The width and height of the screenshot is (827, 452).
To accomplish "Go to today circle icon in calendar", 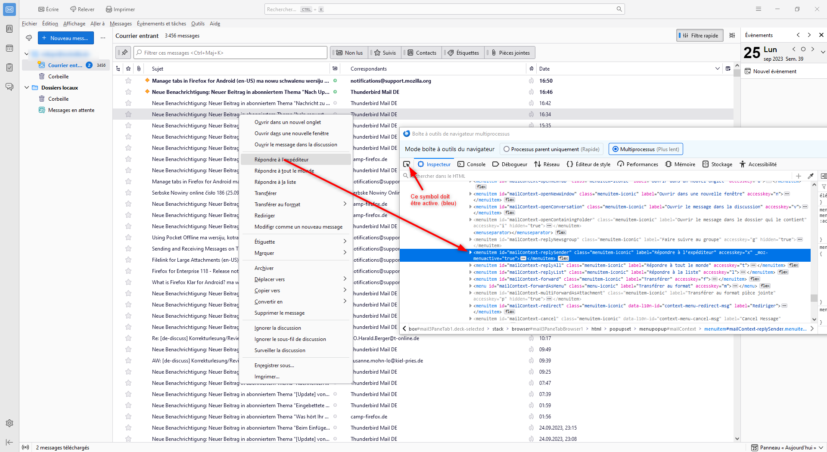I will click(803, 49).
